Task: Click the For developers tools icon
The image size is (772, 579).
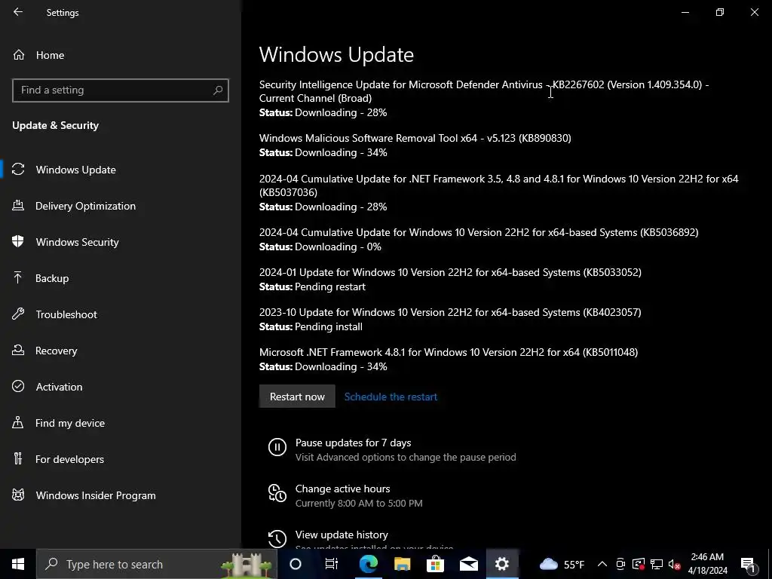Action: tap(18, 459)
